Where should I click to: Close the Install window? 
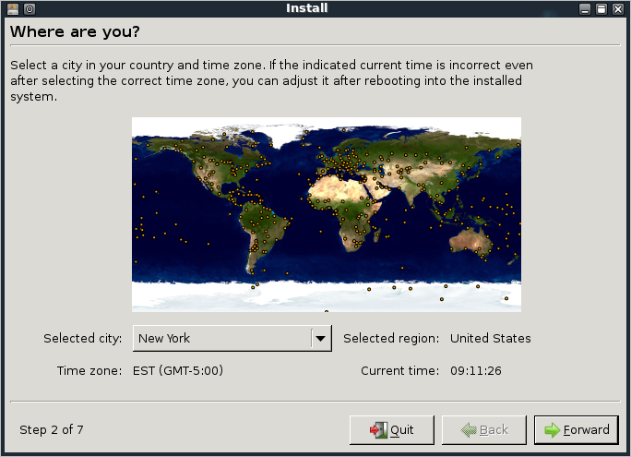coord(618,8)
